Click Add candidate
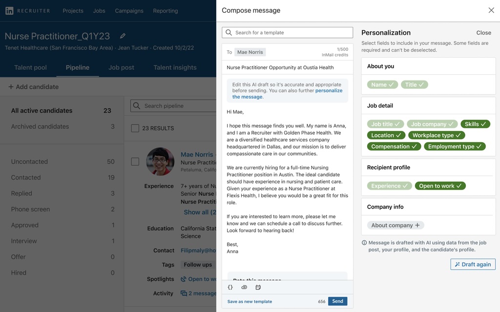 [x=34, y=87]
